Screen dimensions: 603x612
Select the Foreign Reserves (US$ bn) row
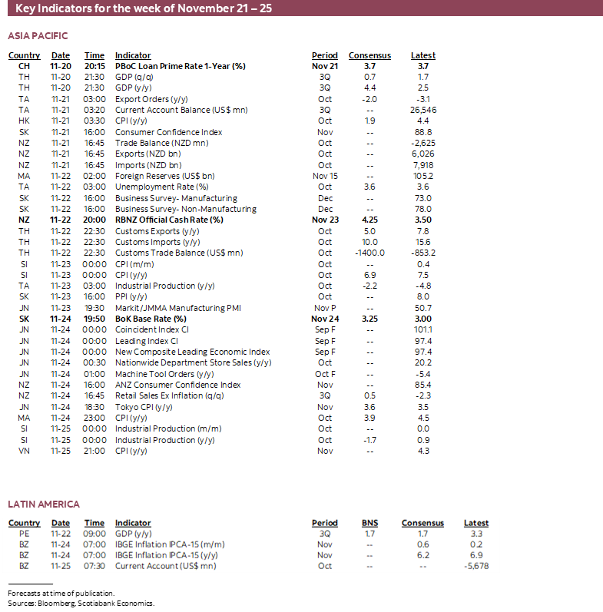click(x=222, y=176)
